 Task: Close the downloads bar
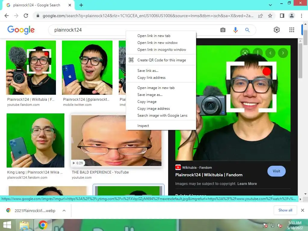[x=303, y=210]
